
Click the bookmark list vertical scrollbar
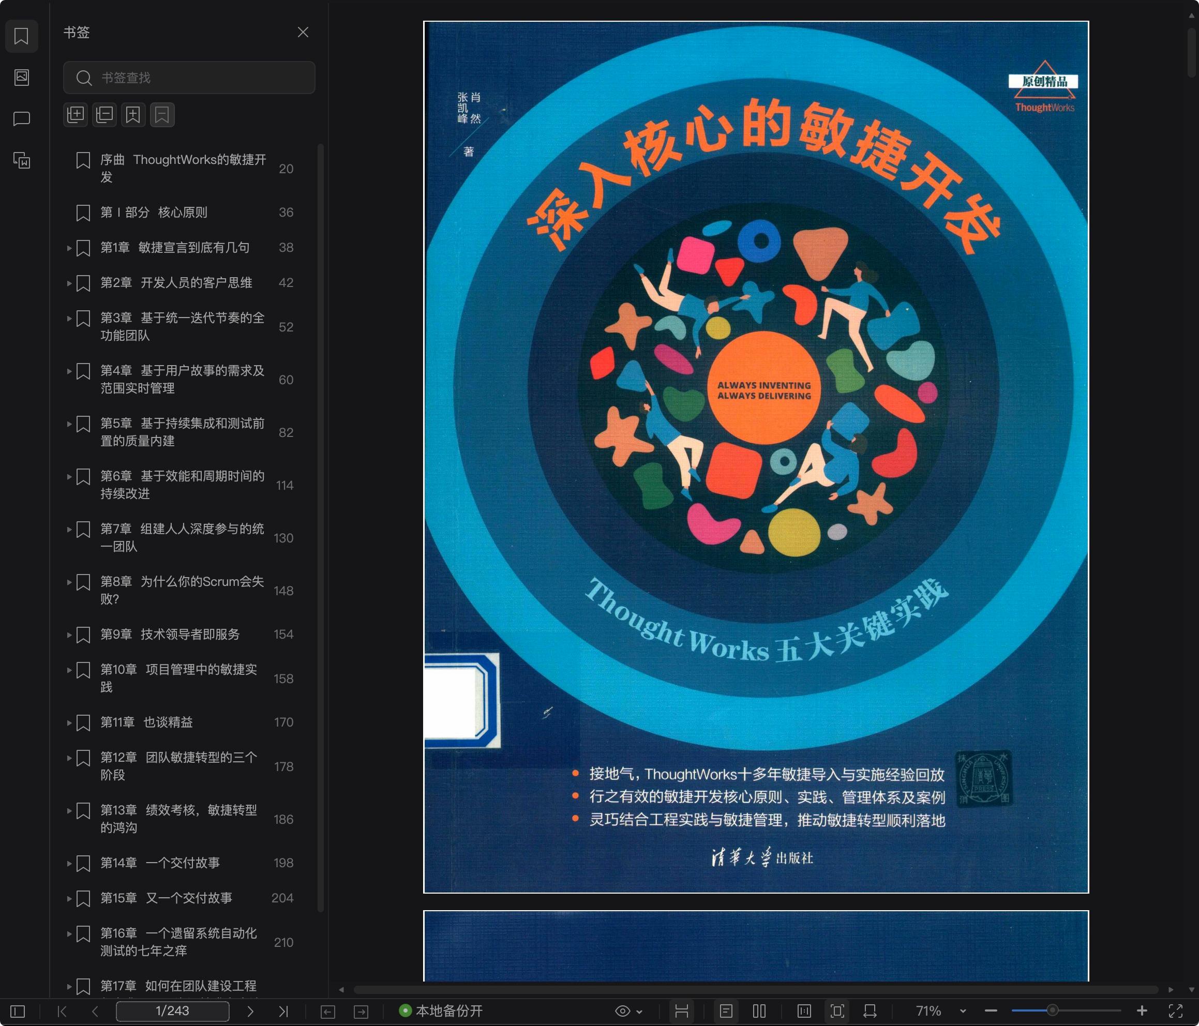[321, 528]
